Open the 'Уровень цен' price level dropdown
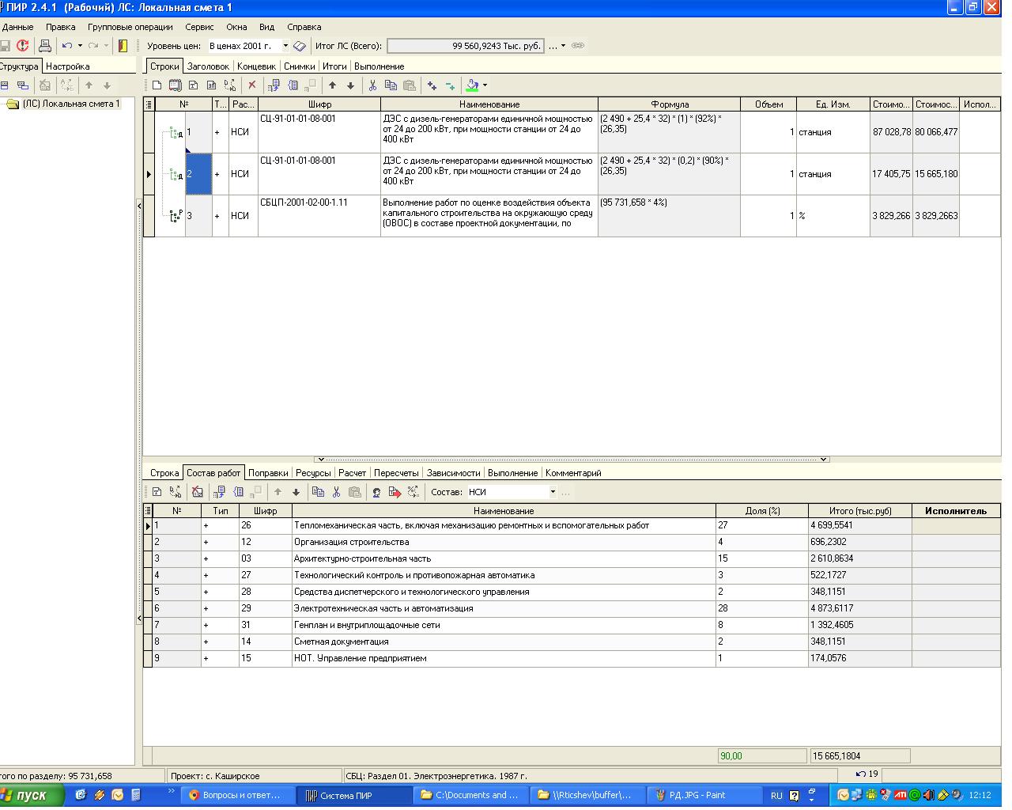The height and width of the screenshot is (810, 1012). [285, 46]
